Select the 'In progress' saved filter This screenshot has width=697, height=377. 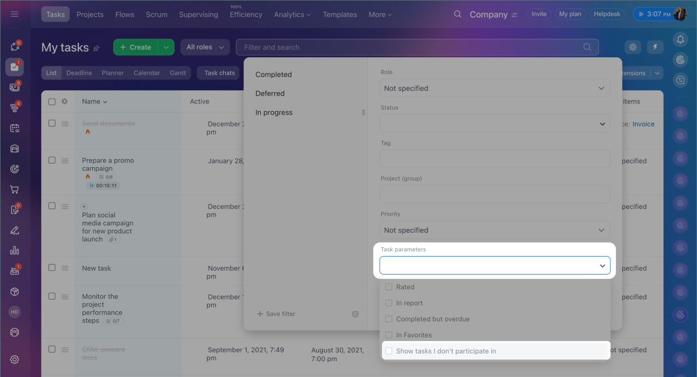tap(274, 112)
